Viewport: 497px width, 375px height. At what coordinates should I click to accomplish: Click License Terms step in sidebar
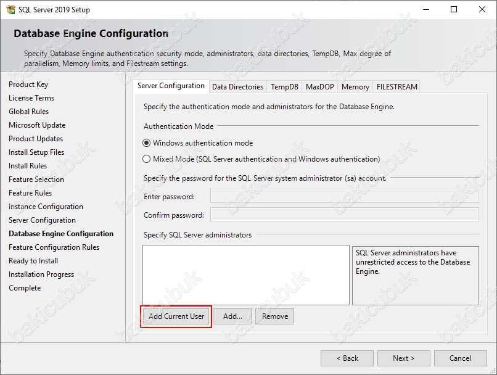[x=31, y=98]
